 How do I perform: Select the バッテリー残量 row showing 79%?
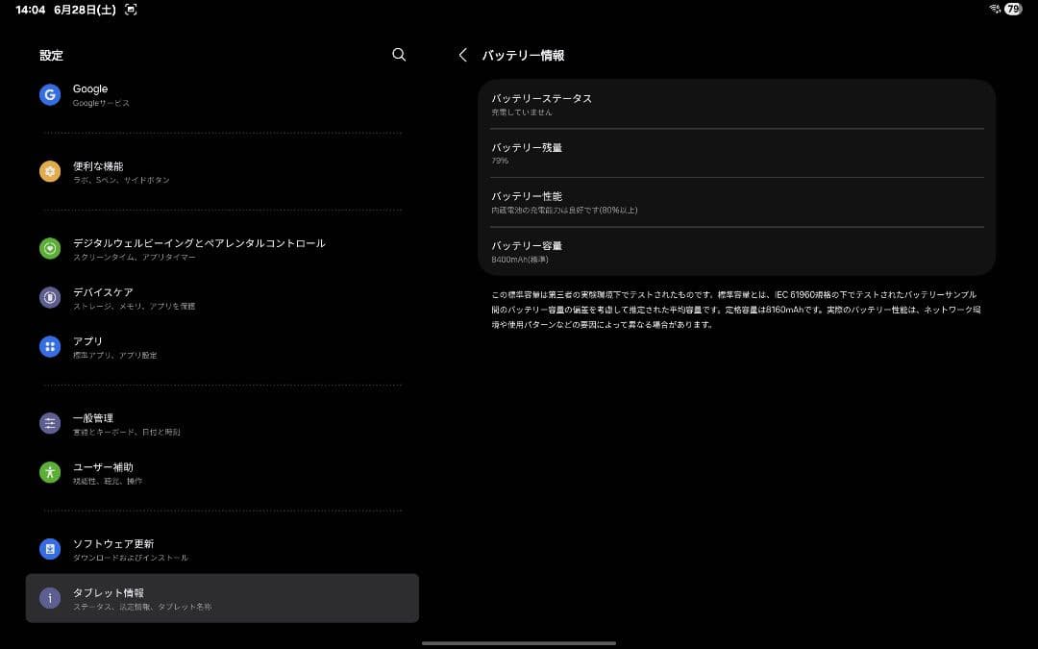click(736, 154)
